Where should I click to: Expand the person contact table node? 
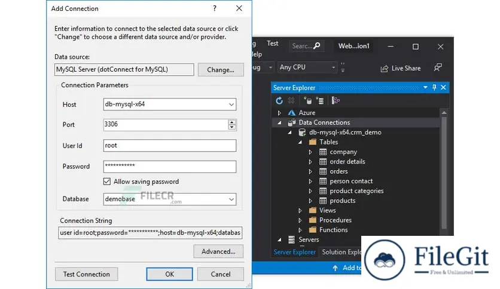[x=310, y=182]
